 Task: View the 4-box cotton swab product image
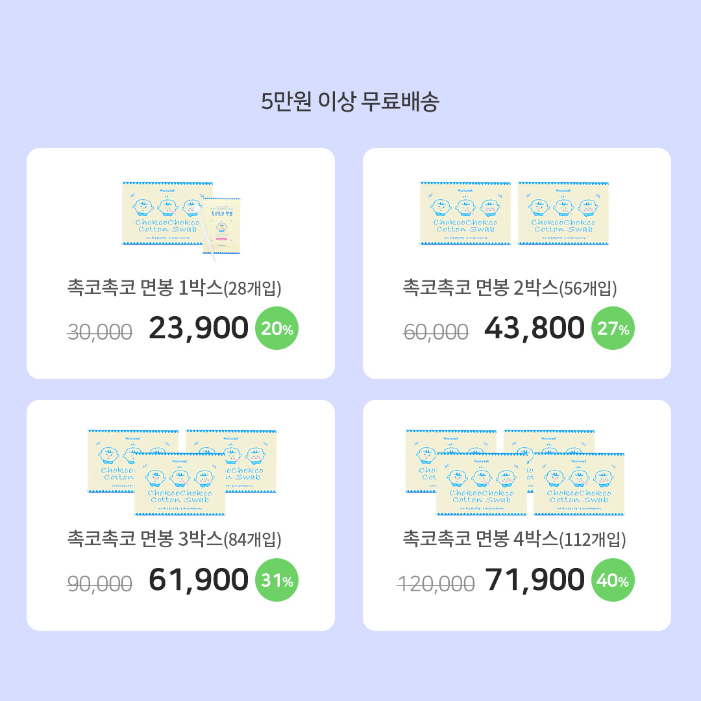pyautogui.click(x=515, y=472)
